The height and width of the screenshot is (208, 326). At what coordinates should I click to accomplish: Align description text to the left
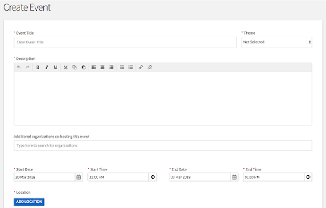93,67
